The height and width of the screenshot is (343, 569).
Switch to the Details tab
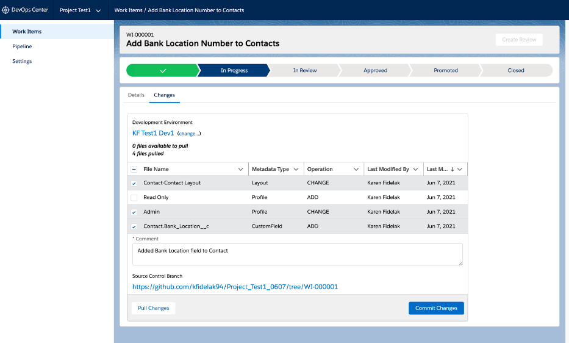click(x=136, y=95)
